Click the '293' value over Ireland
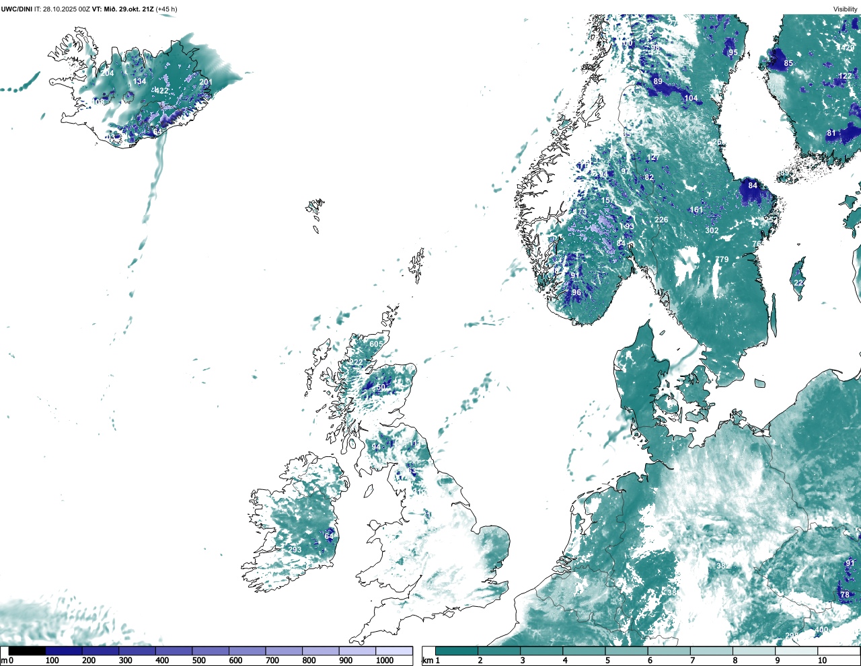 coord(295,550)
